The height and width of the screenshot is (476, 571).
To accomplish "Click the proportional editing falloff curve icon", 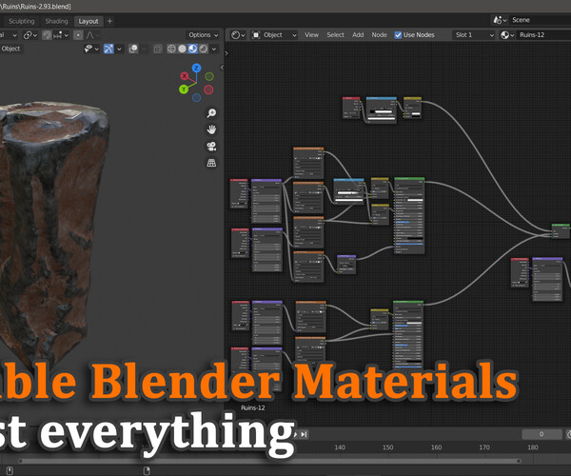I will tap(90, 35).
